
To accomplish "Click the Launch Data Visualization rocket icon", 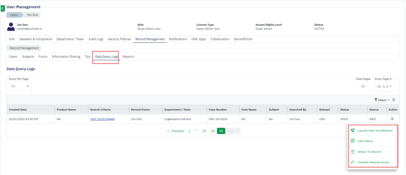I will (x=353, y=131).
